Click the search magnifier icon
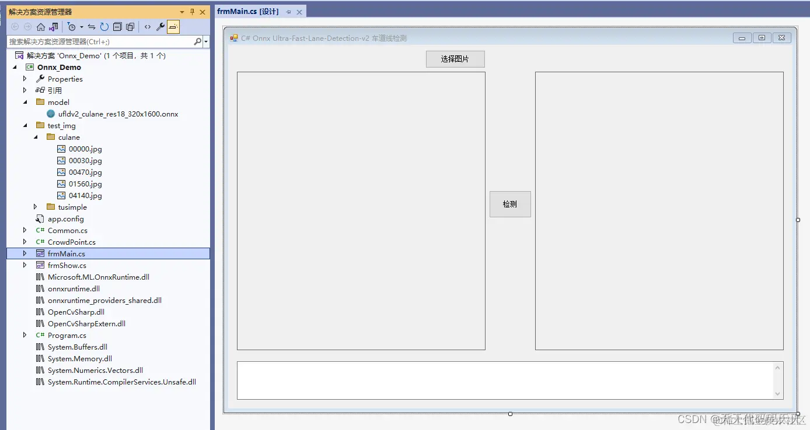810x430 pixels. click(x=197, y=41)
